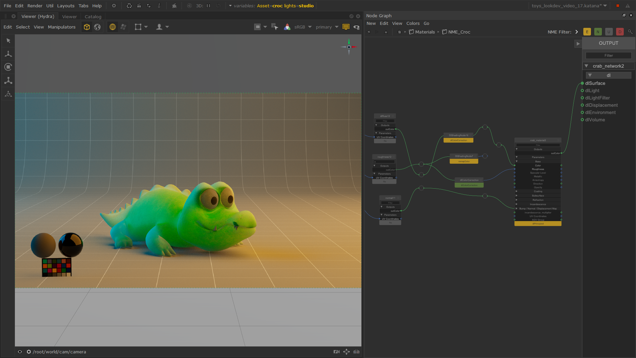Open the primary view dropdown
636x358 pixels.
pyautogui.click(x=337, y=27)
